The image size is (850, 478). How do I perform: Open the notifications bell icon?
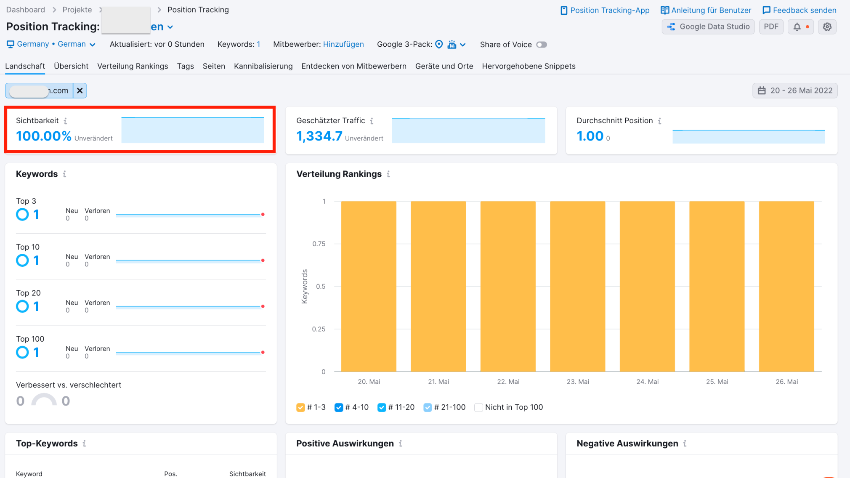click(x=797, y=27)
